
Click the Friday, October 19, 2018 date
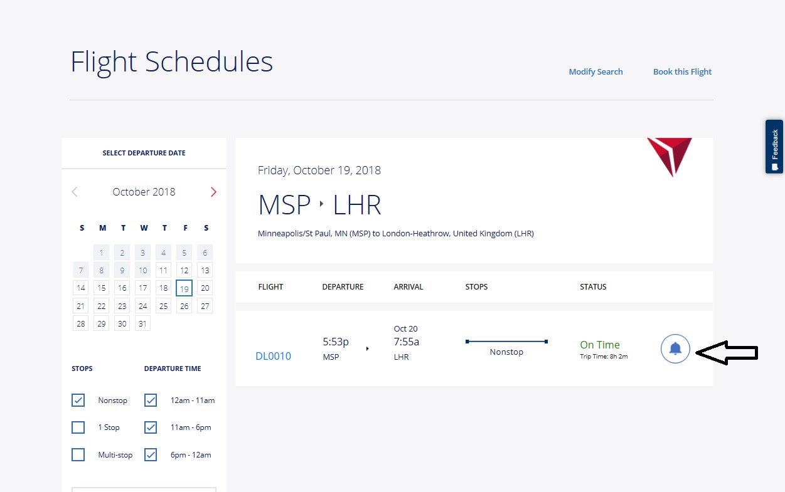[319, 170]
